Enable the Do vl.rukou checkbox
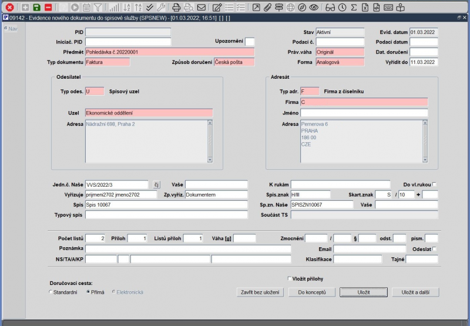This screenshot has width=470, height=326. (434, 184)
